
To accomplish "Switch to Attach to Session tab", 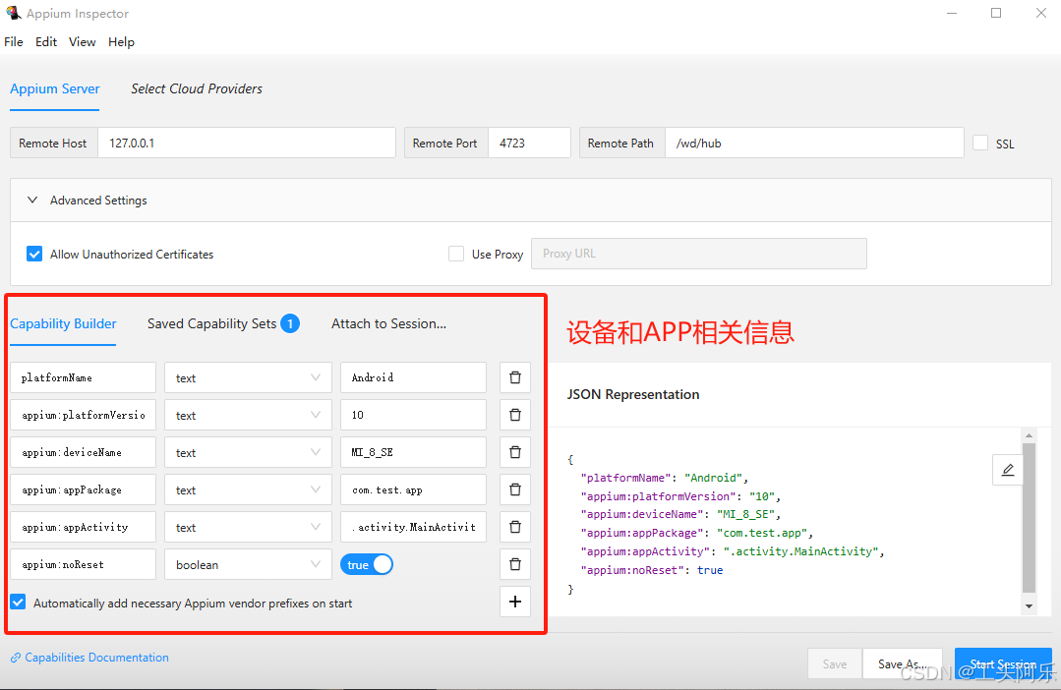I will 388,324.
